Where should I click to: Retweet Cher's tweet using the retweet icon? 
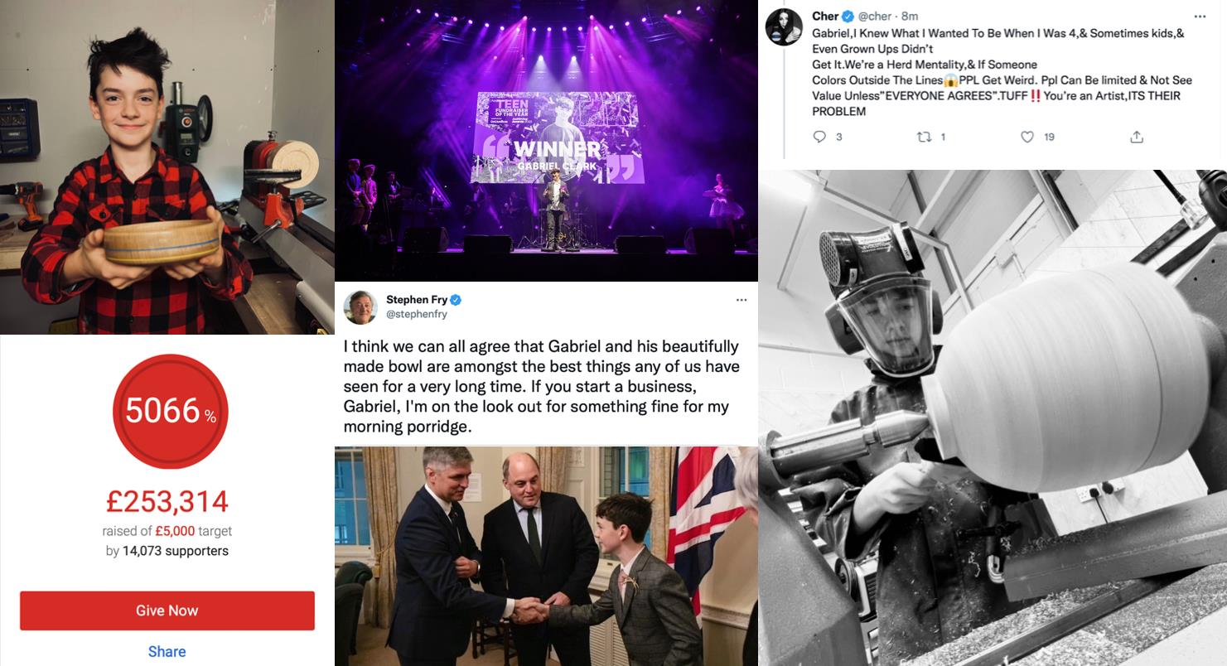coord(925,137)
